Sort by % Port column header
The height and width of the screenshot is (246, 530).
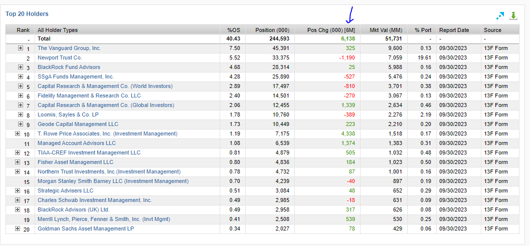[x=423, y=30]
